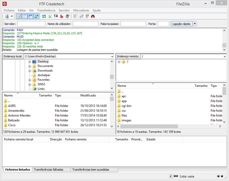Image resolution: width=229 pixels, height=181 pixels.
Task: Open the Ligação rápida history dropdown
Action: tap(195, 24)
